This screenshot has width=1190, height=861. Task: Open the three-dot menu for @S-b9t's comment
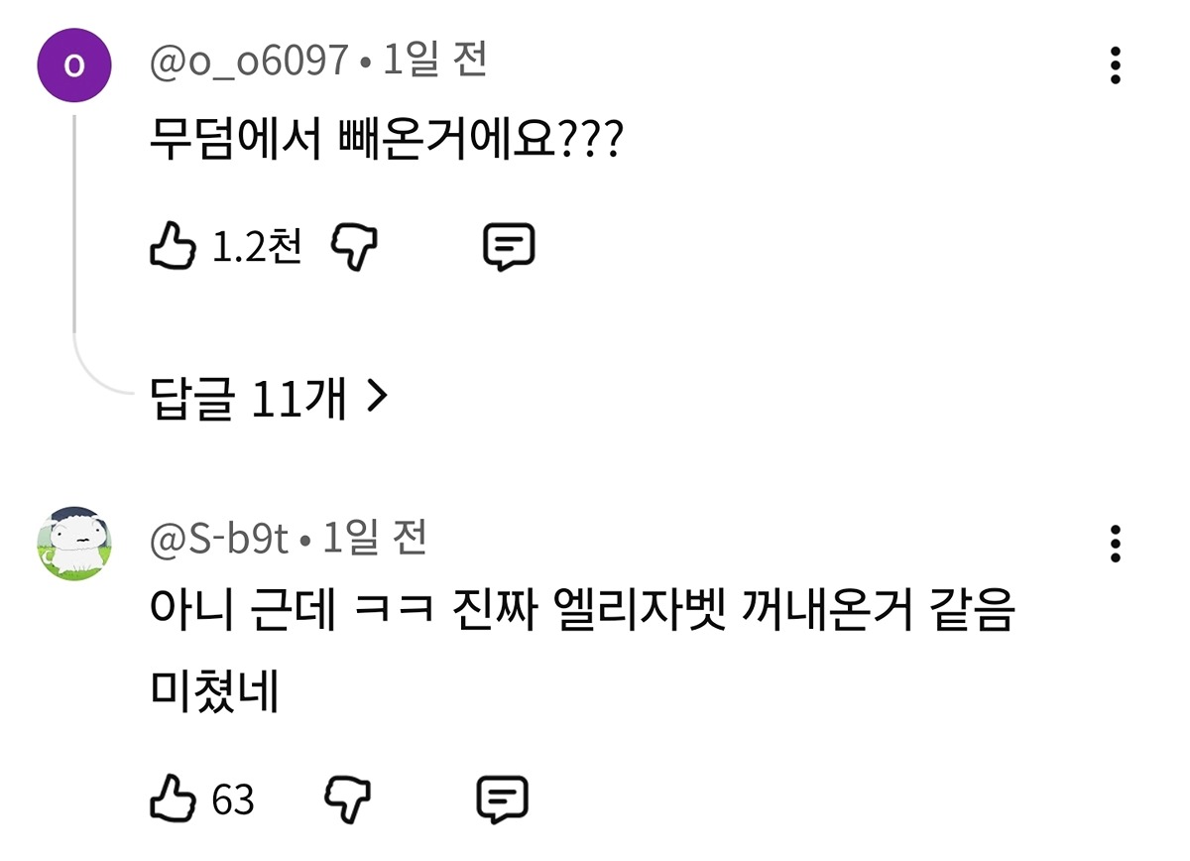point(1116,545)
